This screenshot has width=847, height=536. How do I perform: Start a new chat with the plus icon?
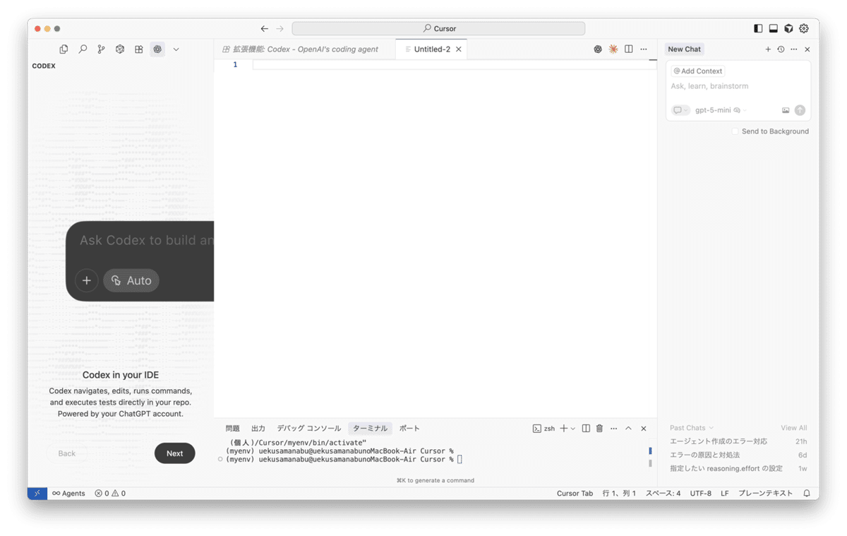768,49
